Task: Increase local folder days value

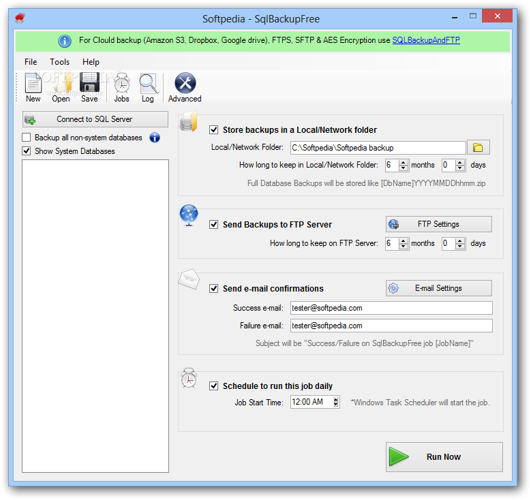Action: tap(459, 162)
